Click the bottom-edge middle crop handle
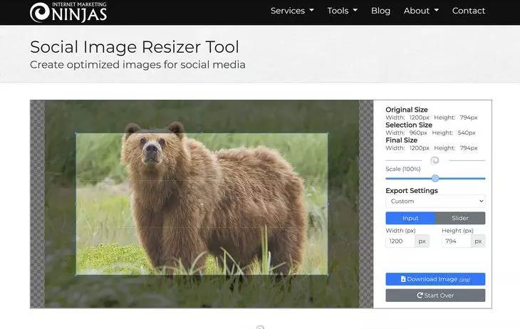This screenshot has width=520, height=329. pos(202,275)
